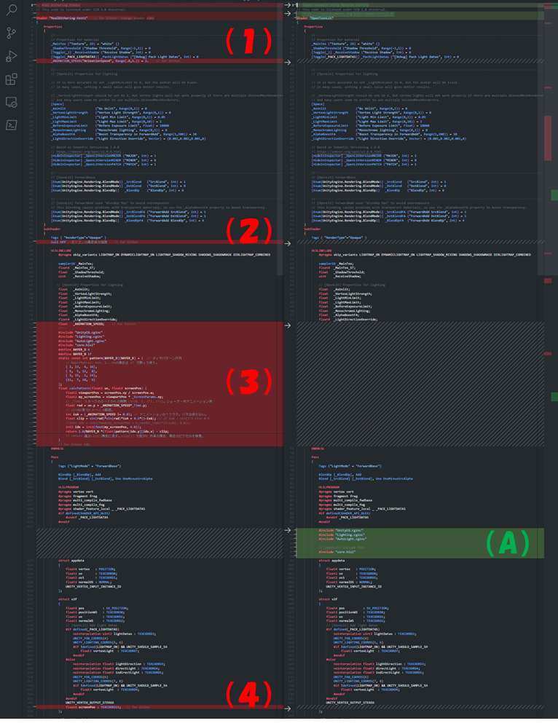Click revert arrow beside float4 screenPos line
Screen dimensions: 558x726
(x=288, y=708)
